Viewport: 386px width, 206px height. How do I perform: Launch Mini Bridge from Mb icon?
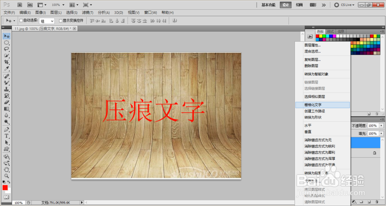pos(30,5)
